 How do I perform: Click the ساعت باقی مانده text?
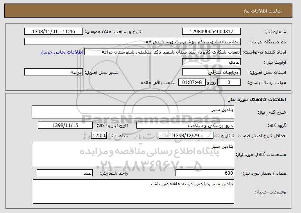[159, 82]
